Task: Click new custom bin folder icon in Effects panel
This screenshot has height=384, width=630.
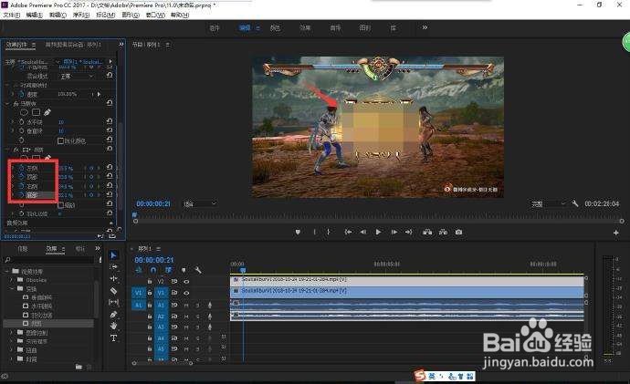Action: tap(79, 367)
